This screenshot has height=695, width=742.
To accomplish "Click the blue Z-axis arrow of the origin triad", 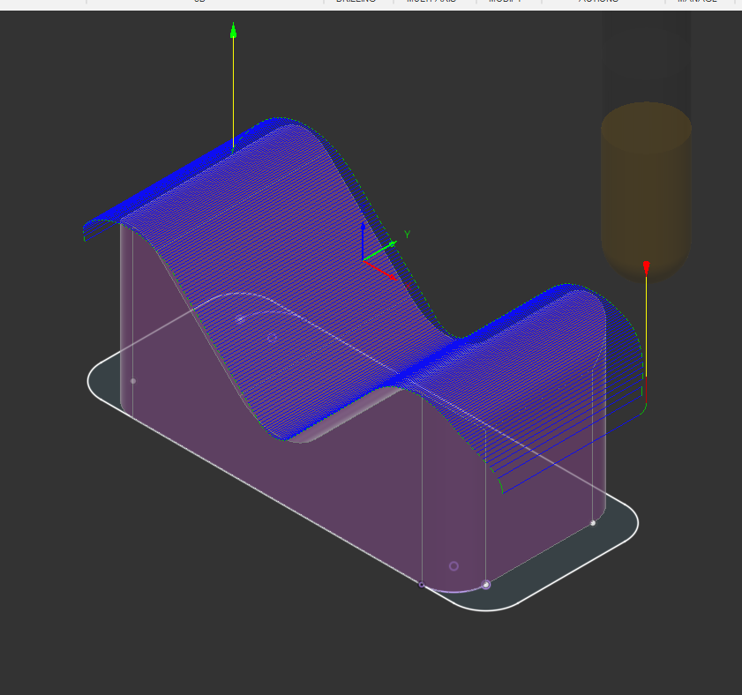I will tap(364, 238).
